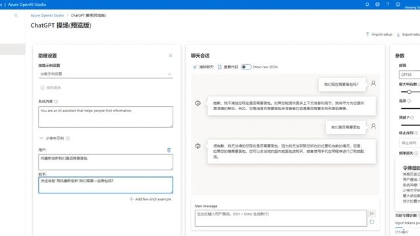Click the Azure OpenAI Studio breadcrumb link
The width and height of the screenshot is (420, 236).
[47, 15]
